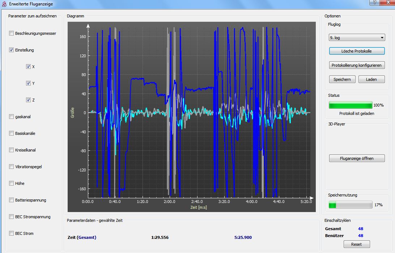Viewport: 395px width, 253px height.
Task: Click the Speichern button
Action: [x=342, y=79]
